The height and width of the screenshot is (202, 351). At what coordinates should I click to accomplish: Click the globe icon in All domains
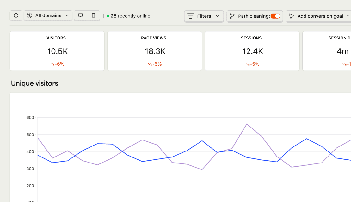(x=29, y=15)
